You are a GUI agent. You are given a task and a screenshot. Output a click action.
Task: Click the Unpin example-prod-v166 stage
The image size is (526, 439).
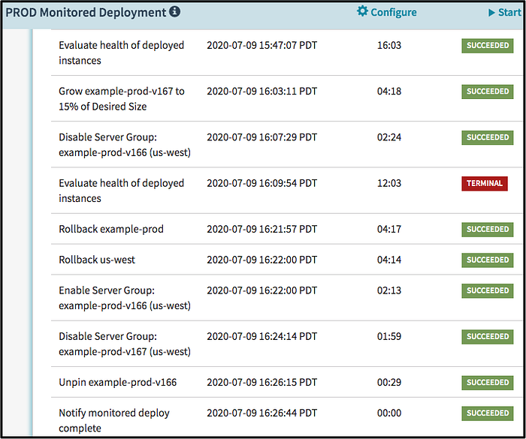(118, 382)
